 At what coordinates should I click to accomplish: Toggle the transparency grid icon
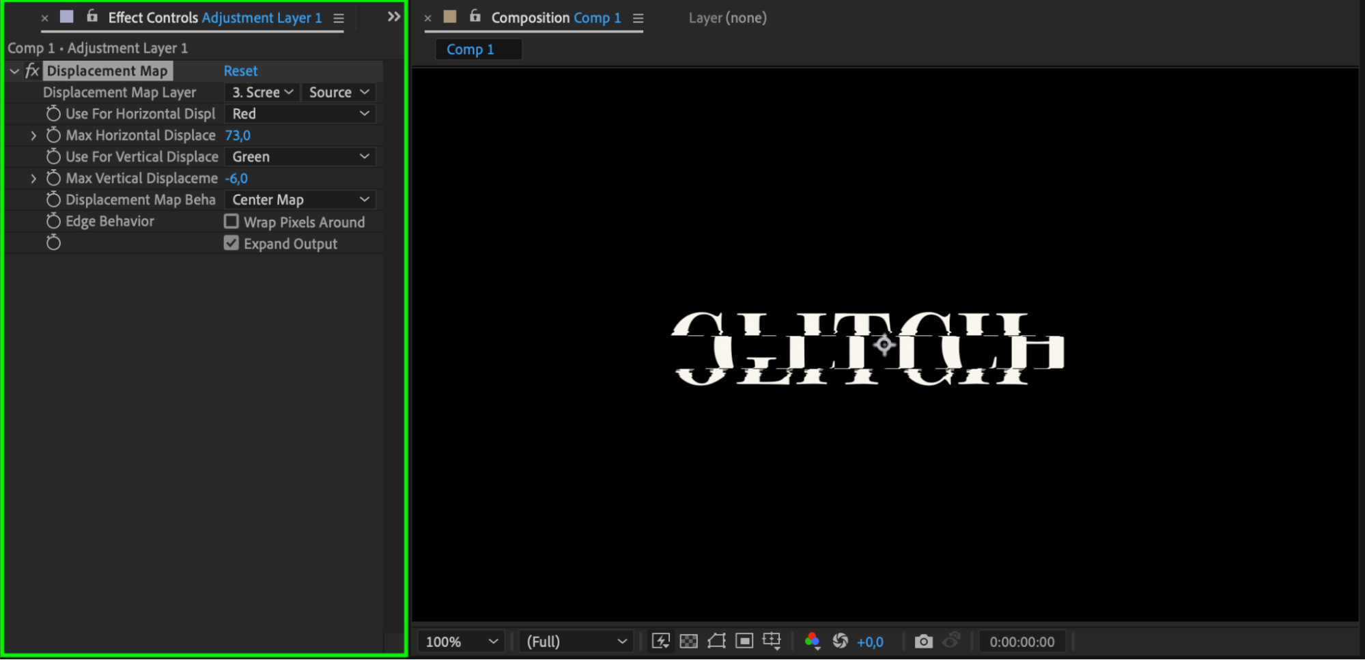pyautogui.click(x=688, y=641)
